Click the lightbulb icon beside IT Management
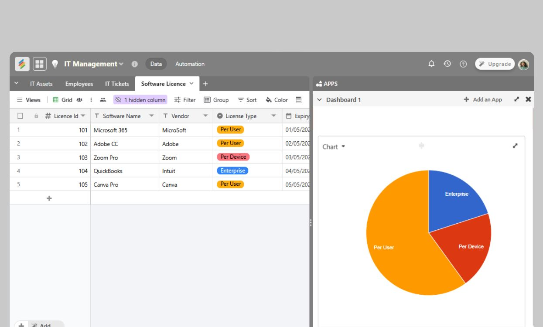 click(x=55, y=64)
